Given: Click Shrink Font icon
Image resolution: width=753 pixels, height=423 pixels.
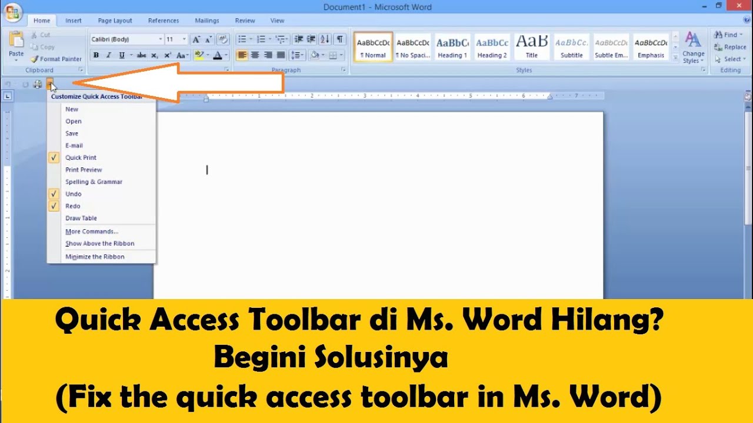Looking at the screenshot, I should [x=209, y=39].
